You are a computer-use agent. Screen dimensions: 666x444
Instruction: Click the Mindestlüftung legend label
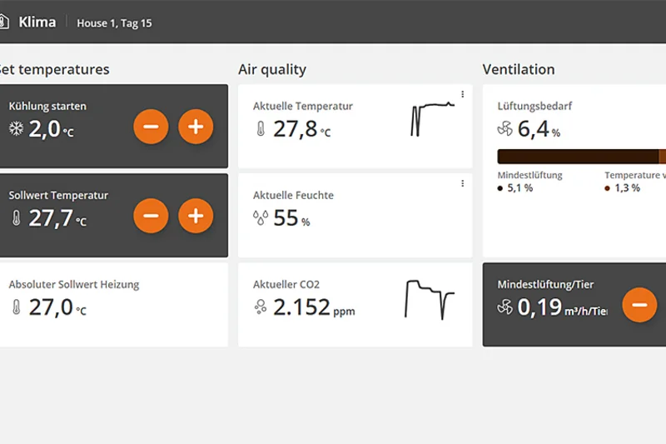(x=530, y=175)
